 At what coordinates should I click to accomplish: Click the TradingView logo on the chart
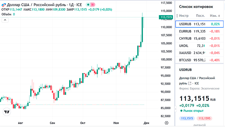click(x=6, y=112)
